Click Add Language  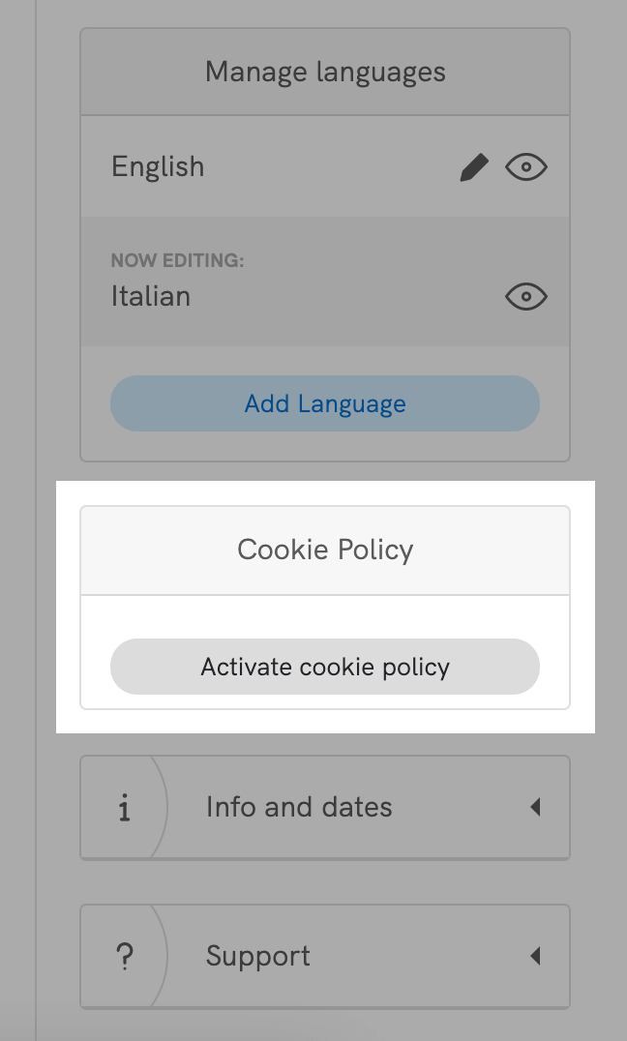pos(325,403)
